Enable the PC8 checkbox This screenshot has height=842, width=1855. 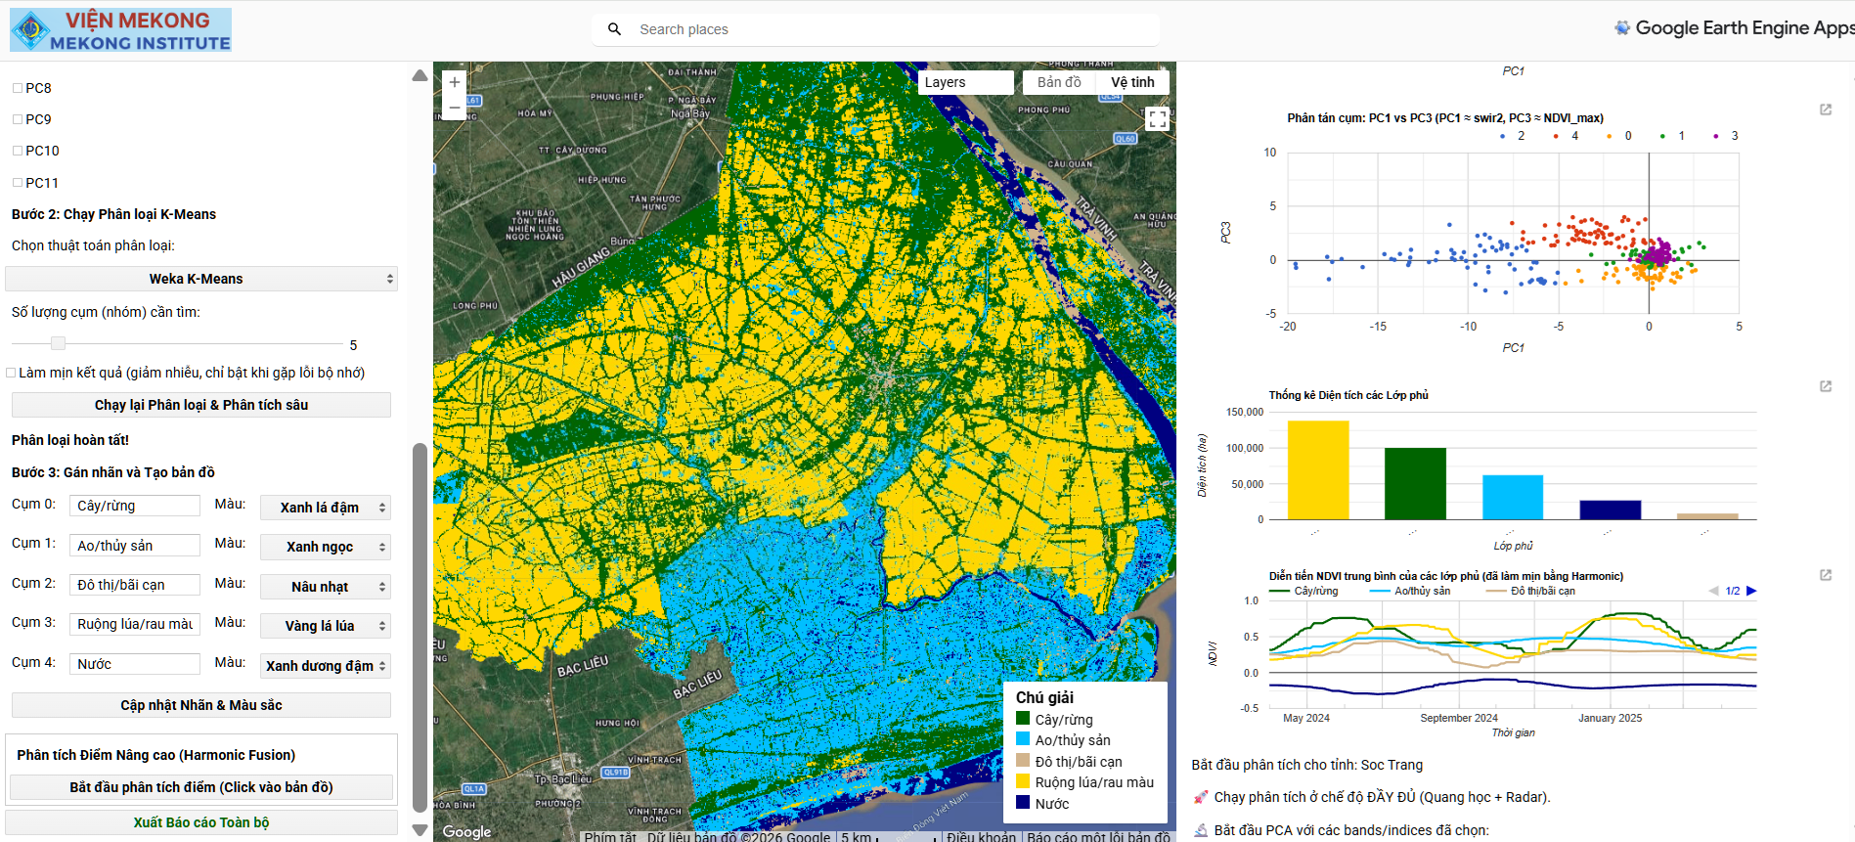pos(18,88)
